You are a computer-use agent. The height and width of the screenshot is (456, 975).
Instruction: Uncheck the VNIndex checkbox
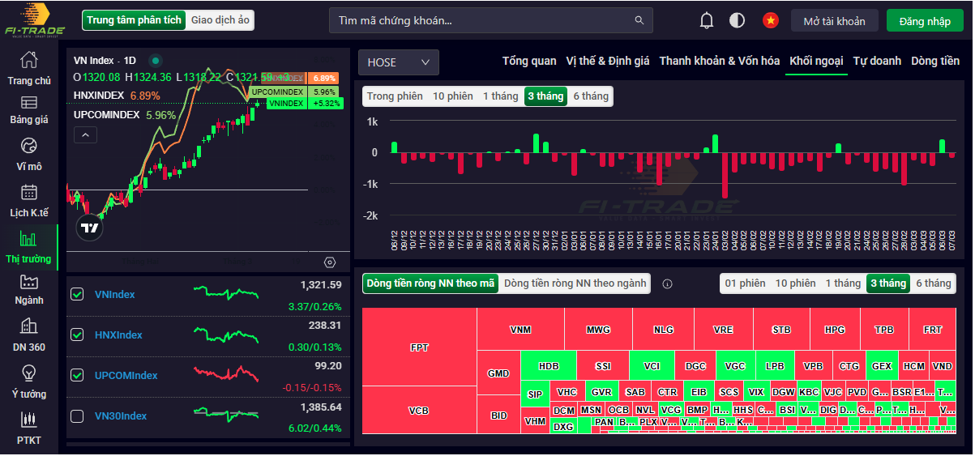coord(77,294)
